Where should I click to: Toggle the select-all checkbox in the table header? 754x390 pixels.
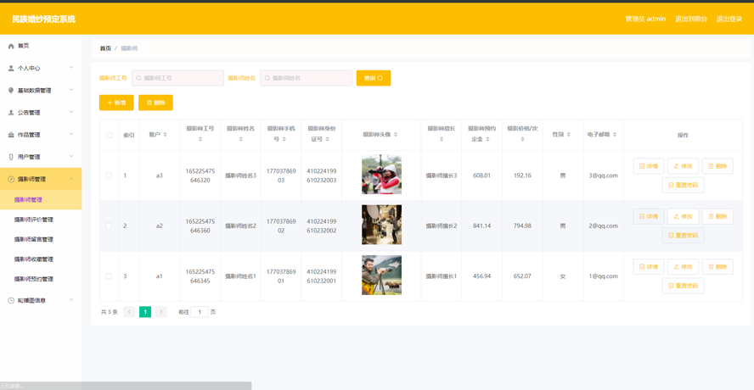click(110, 135)
